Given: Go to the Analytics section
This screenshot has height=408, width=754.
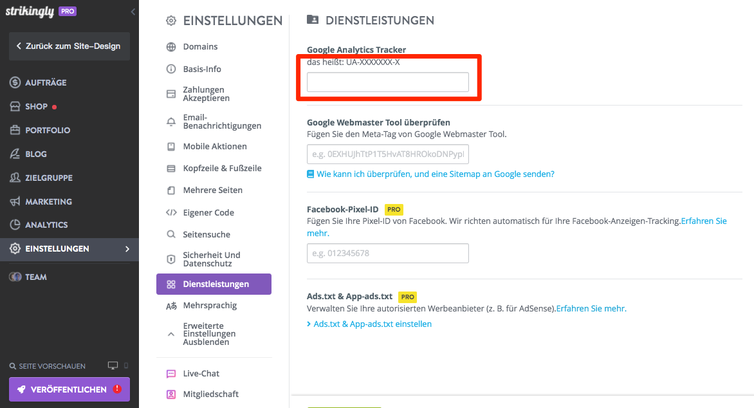Looking at the screenshot, I should point(46,225).
